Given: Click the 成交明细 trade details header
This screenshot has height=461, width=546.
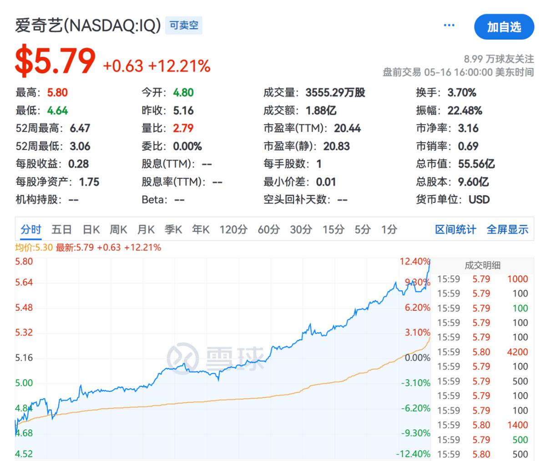Looking at the screenshot, I should point(483,265).
